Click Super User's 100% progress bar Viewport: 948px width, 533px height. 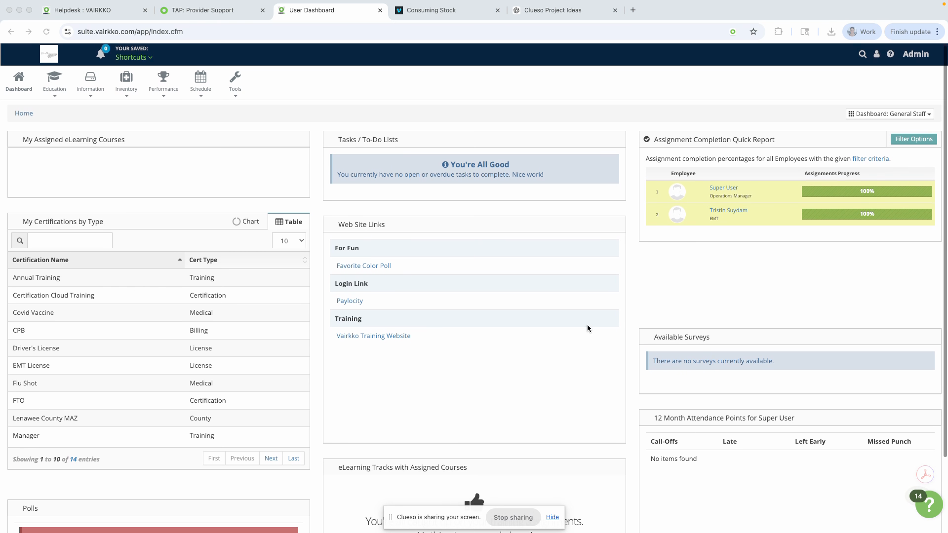[x=867, y=191]
